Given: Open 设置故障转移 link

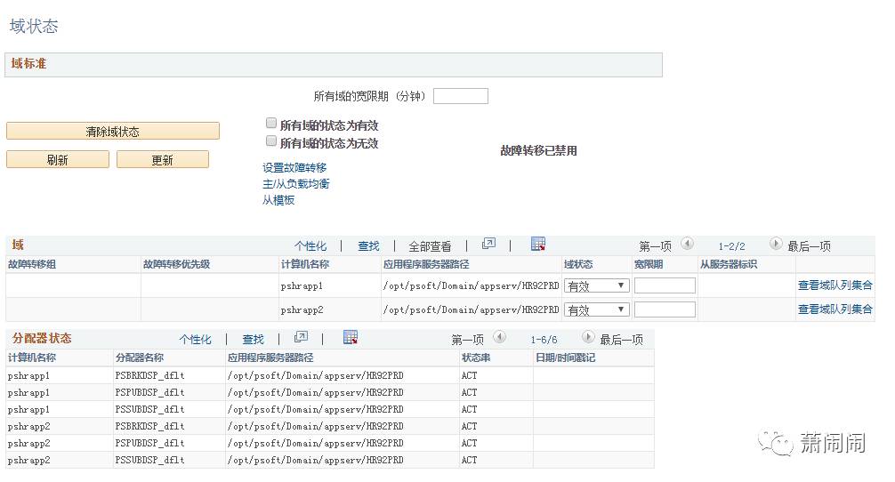Looking at the screenshot, I should pos(294,168).
